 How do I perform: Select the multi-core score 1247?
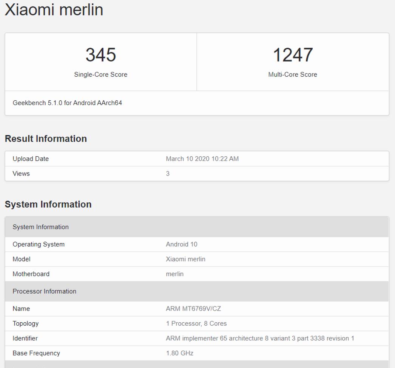pos(293,55)
